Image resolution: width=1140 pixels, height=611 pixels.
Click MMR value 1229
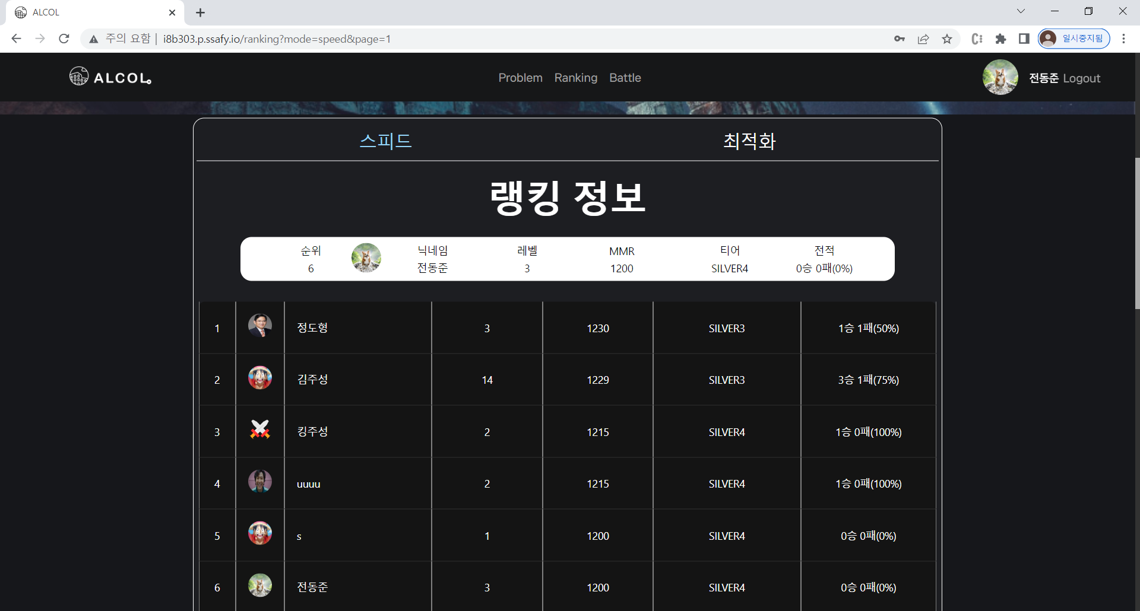click(598, 380)
